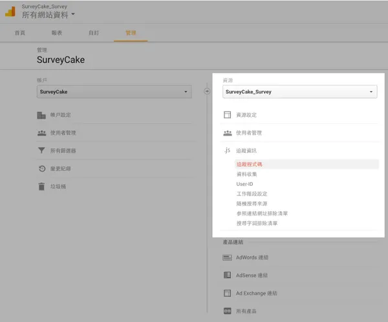
Task: Switch to the 報表 tab
Action: [x=57, y=33]
